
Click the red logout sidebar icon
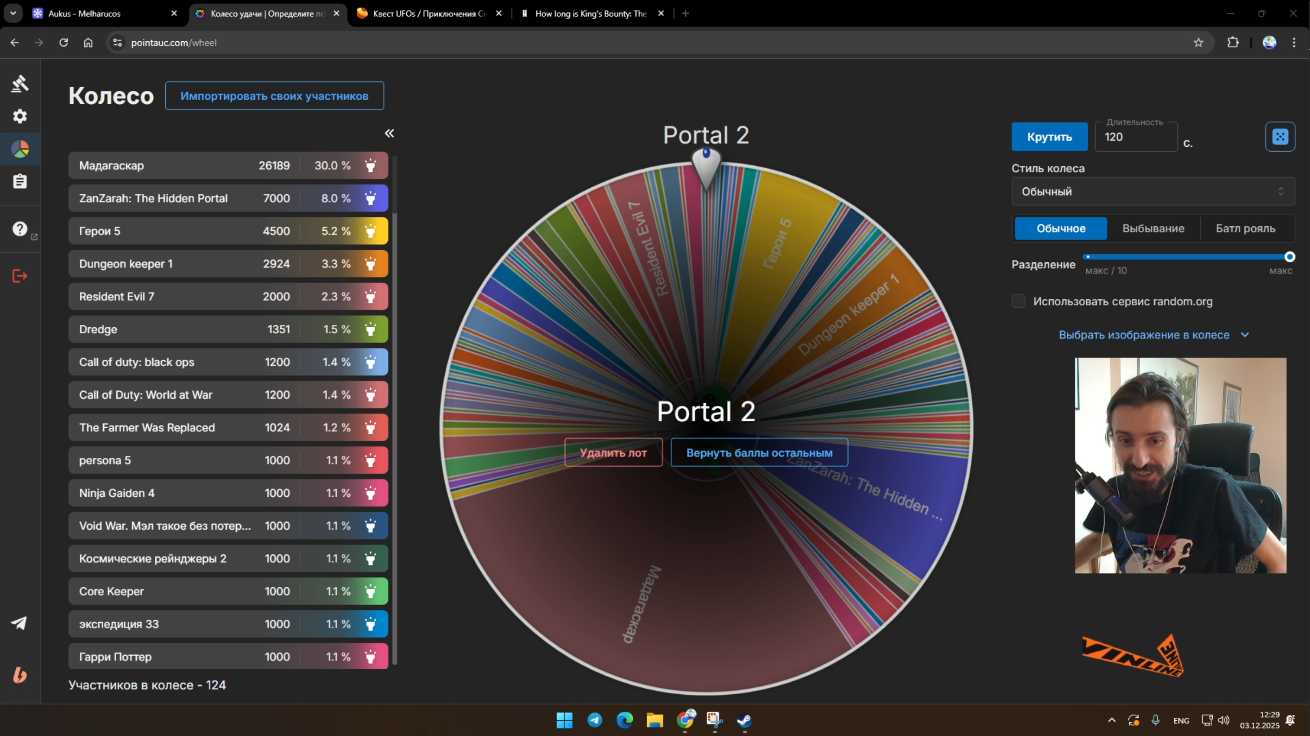(20, 276)
